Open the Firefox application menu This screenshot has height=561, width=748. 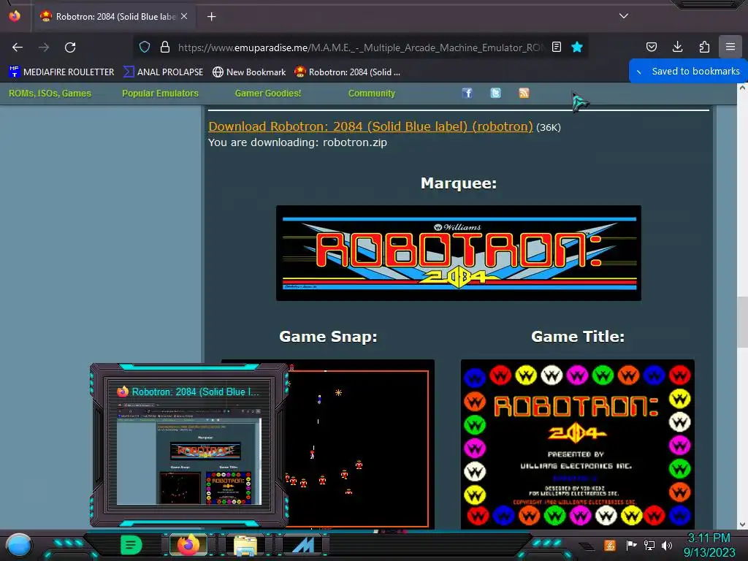pyautogui.click(x=730, y=47)
